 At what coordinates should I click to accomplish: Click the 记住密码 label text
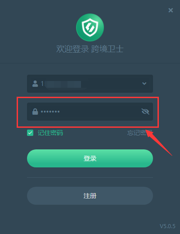(50, 133)
